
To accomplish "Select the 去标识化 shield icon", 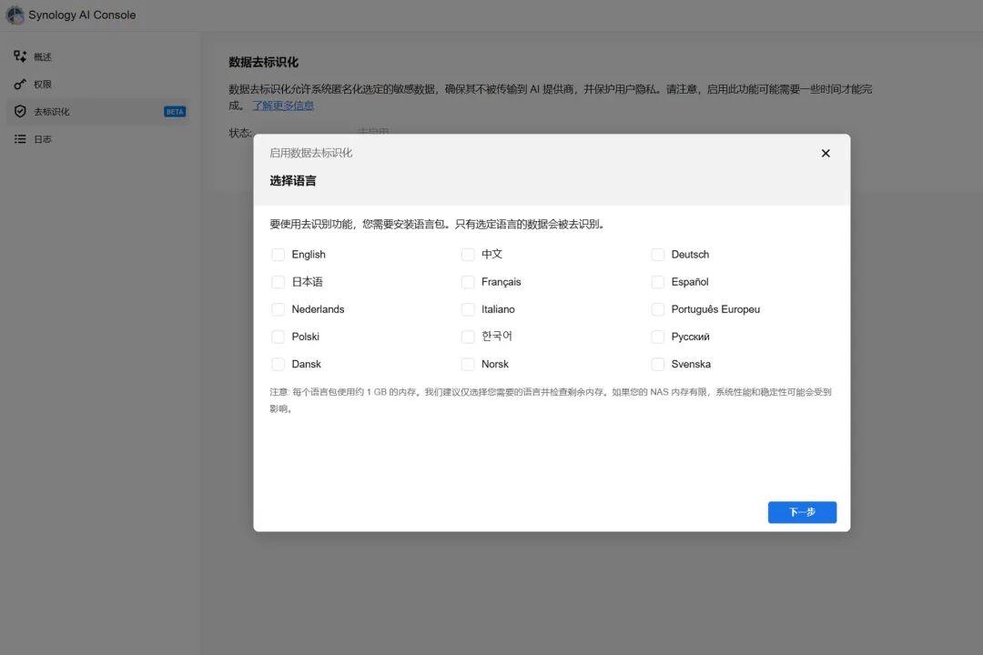I will 20,112.
